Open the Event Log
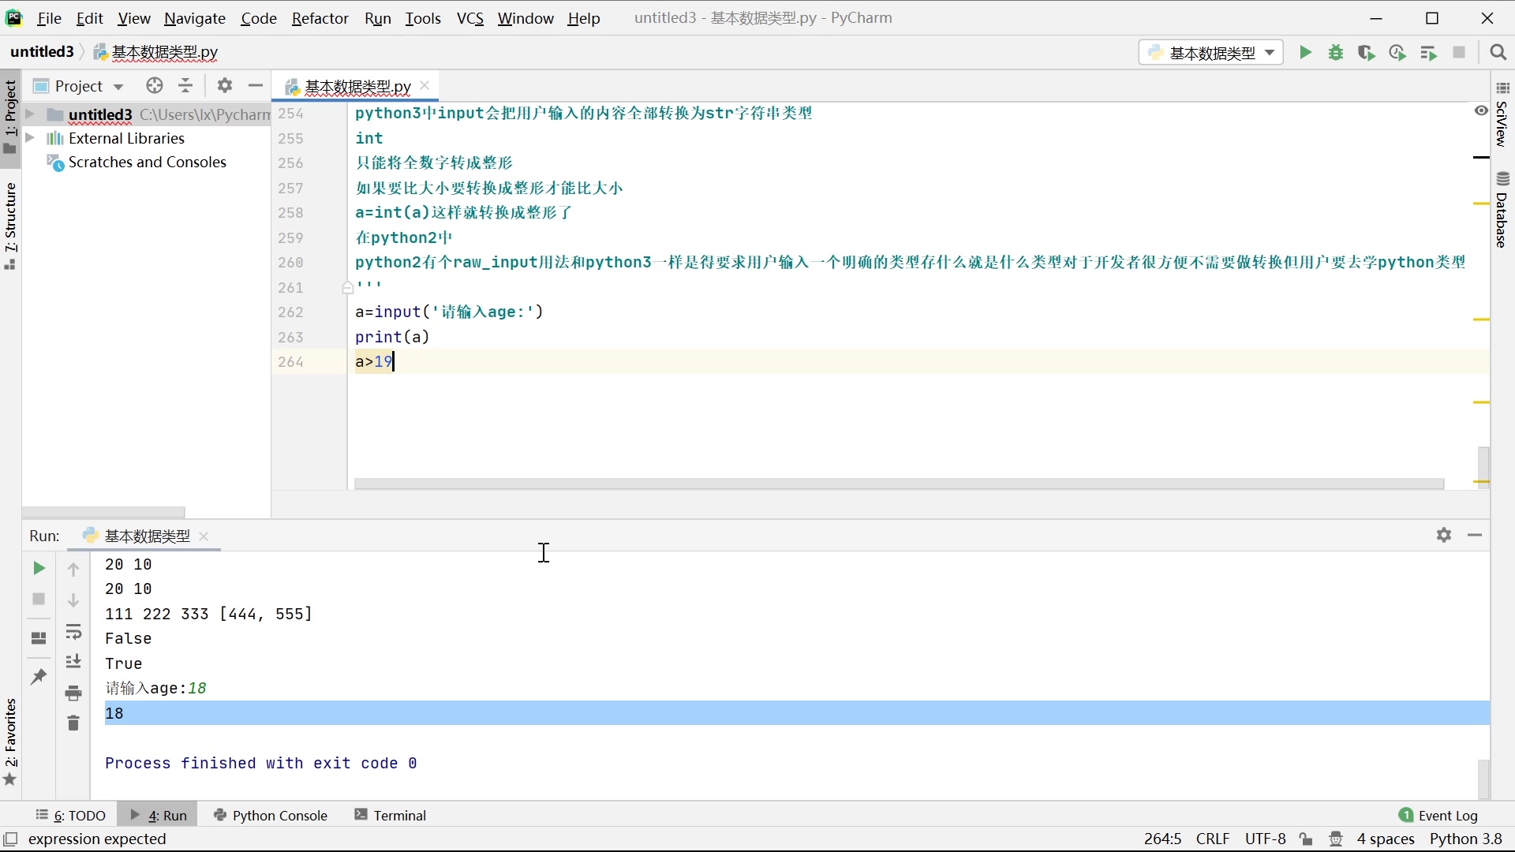The width and height of the screenshot is (1515, 852). tap(1447, 815)
